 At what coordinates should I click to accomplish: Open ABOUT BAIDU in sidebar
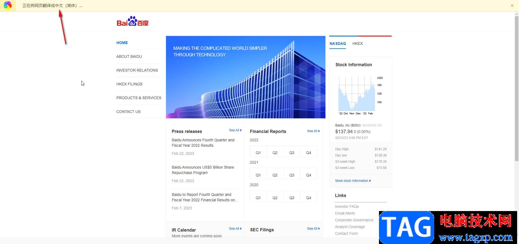129,56
